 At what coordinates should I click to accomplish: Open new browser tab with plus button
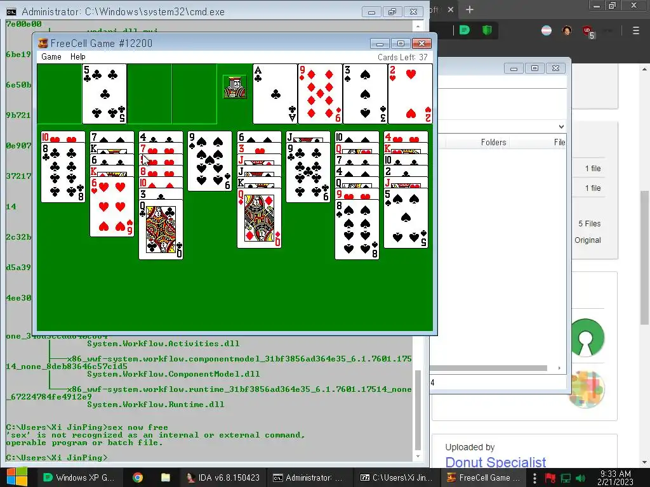(469, 10)
